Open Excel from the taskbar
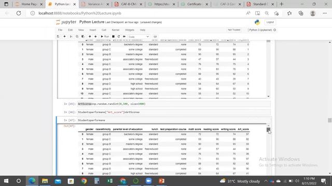This screenshot has width=332, height=186. (109, 181)
